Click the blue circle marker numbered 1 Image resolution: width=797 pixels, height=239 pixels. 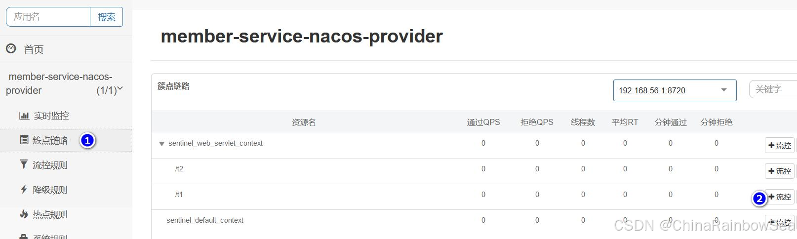click(x=87, y=141)
